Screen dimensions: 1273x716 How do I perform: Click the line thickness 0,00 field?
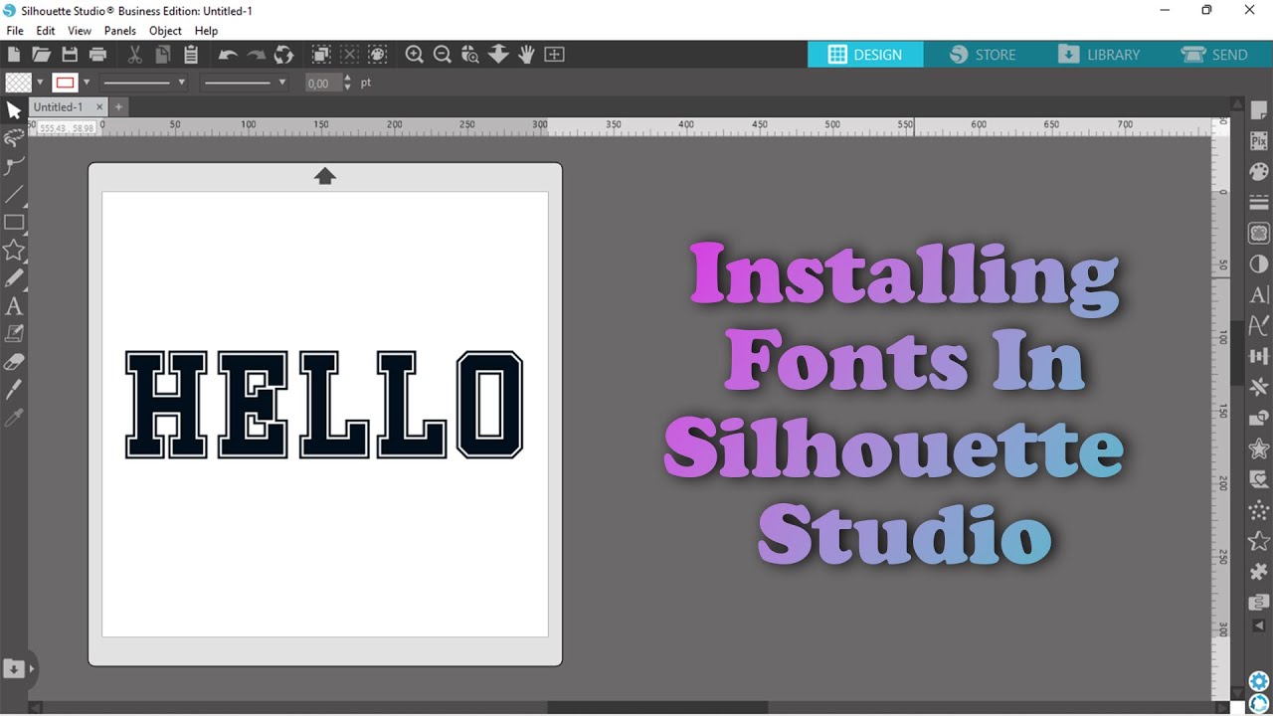pyautogui.click(x=322, y=84)
